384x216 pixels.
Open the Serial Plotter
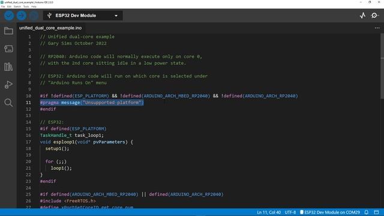point(362,16)
